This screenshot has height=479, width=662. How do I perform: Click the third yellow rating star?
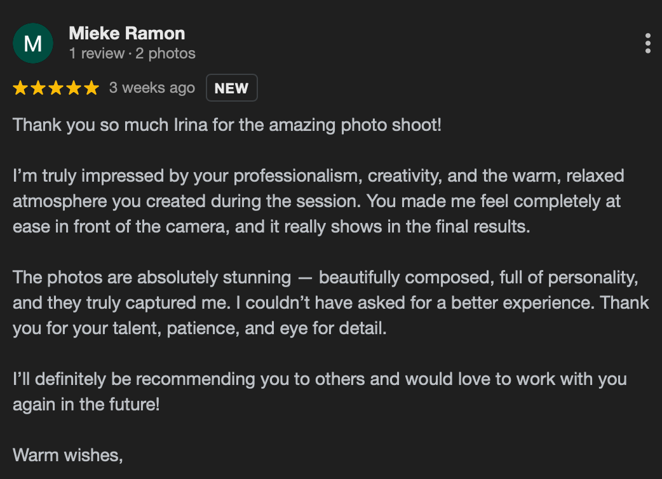56,88
